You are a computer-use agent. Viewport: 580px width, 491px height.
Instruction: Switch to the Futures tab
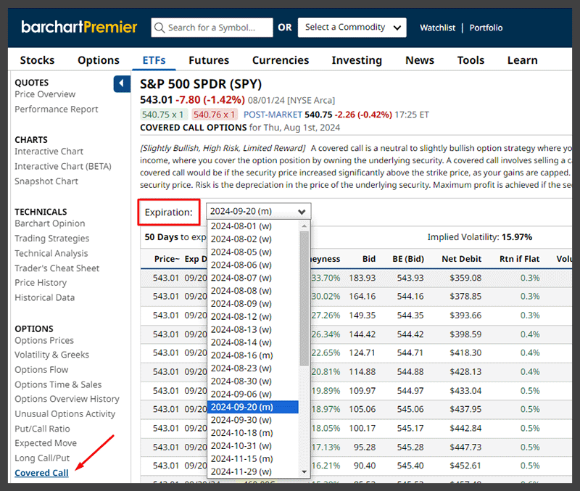pyautogui.click(x=209, y=60)
